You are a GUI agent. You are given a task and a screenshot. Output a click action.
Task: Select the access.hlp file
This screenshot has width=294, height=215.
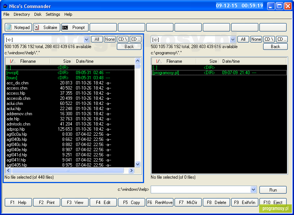pyautogui.click(x=70, y=93)
